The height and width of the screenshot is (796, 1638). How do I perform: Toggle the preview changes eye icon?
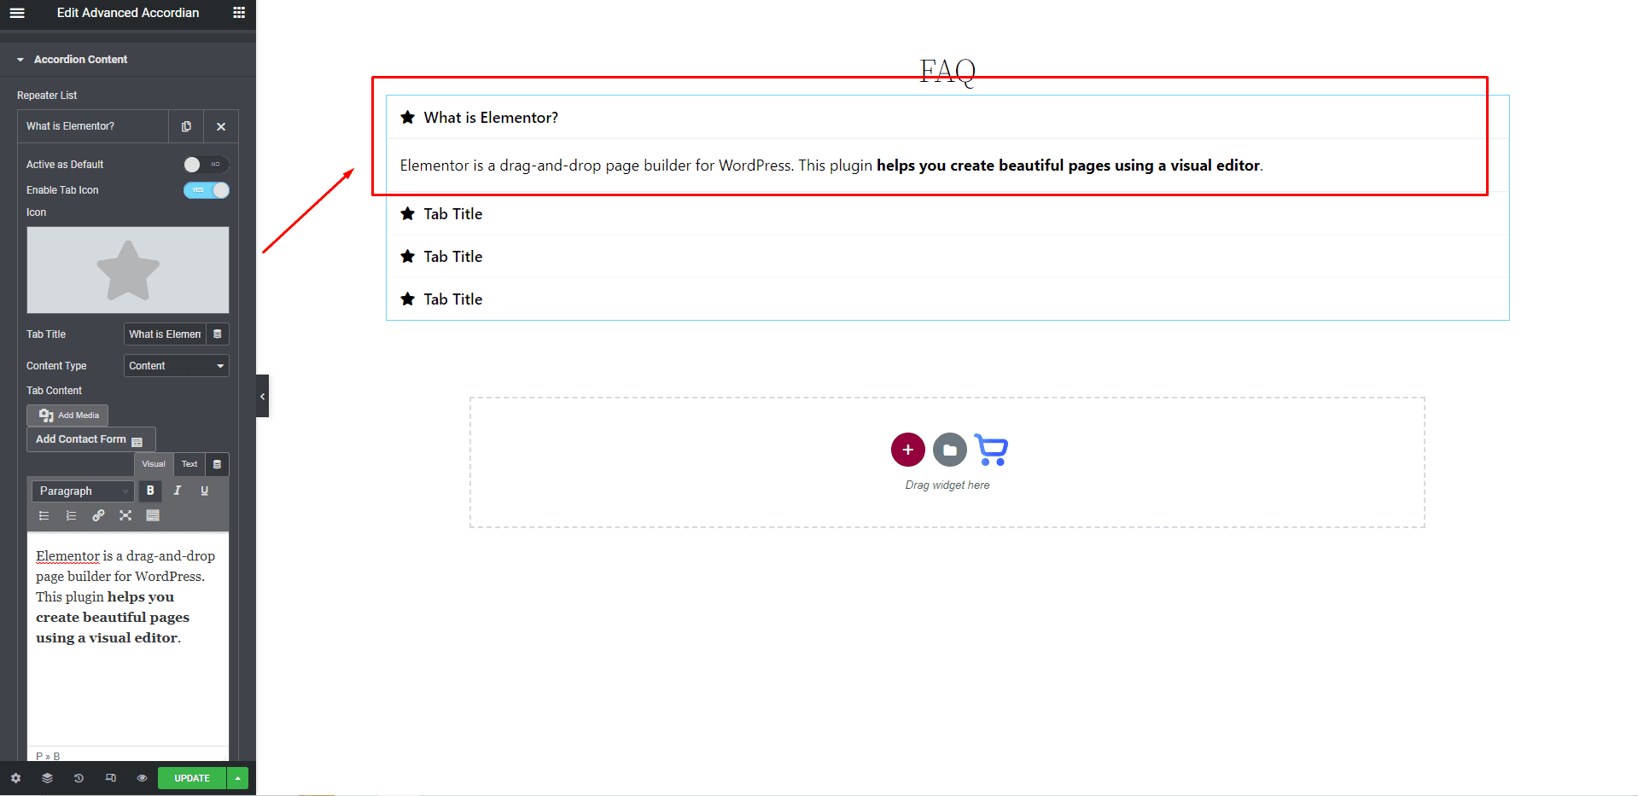(x=142, y=778)
